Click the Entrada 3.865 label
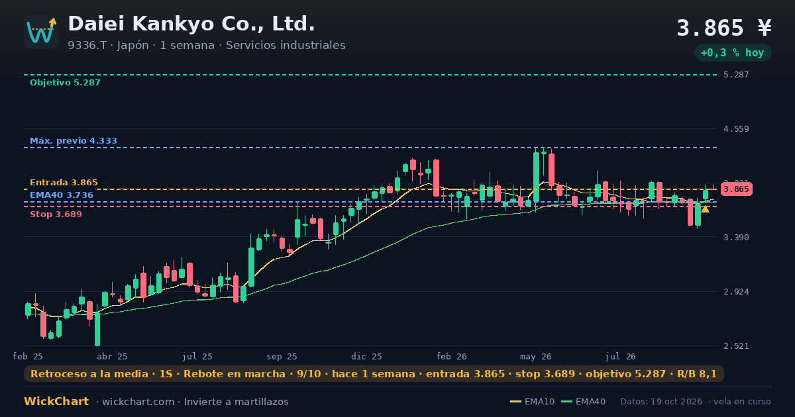 64,183
